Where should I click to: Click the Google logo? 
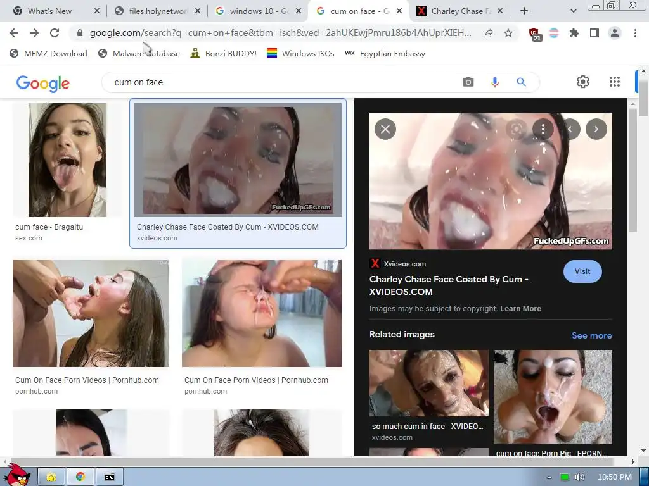pos(43,83)
